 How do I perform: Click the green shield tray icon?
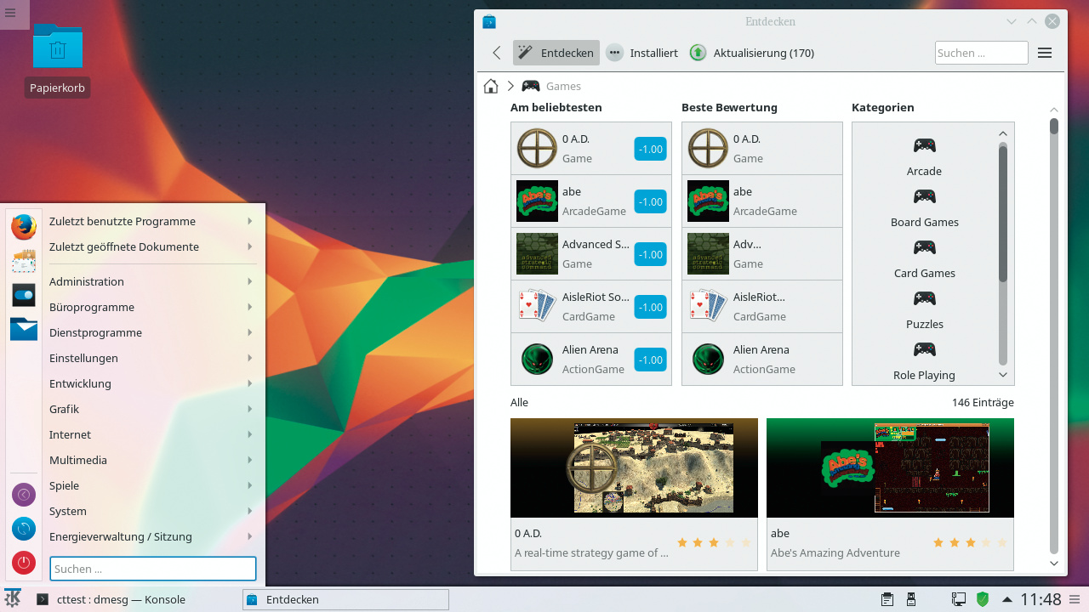coord(983,599)
